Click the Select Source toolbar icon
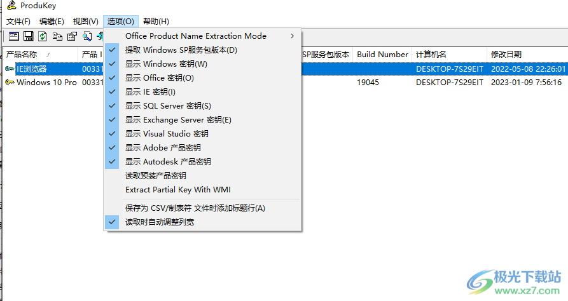The height and width of the screenshot is (301, 568). [x=14, y=36]
